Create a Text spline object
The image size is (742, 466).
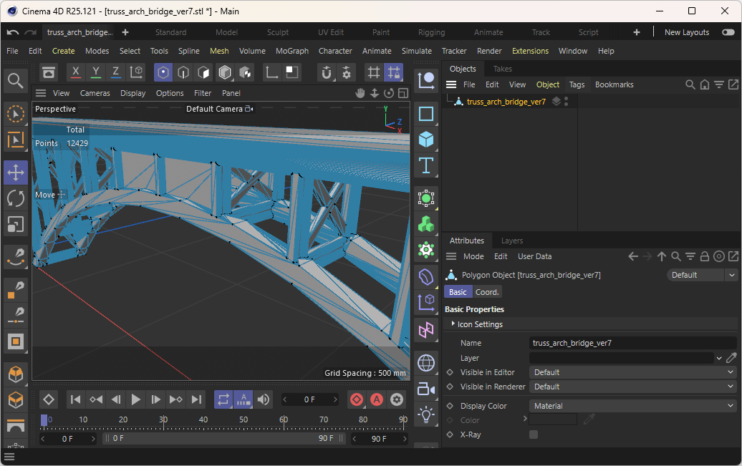point(426,165)
